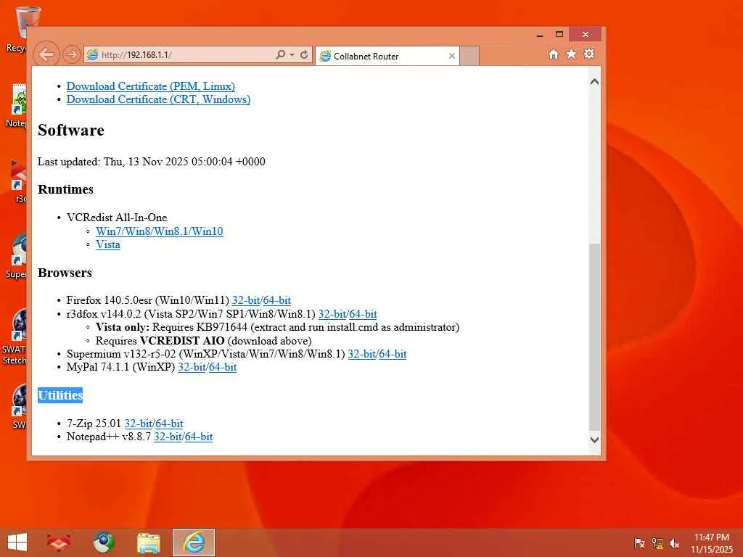
Task: Go back with the browser Back arrow
Action: click(x=46, y=54)
